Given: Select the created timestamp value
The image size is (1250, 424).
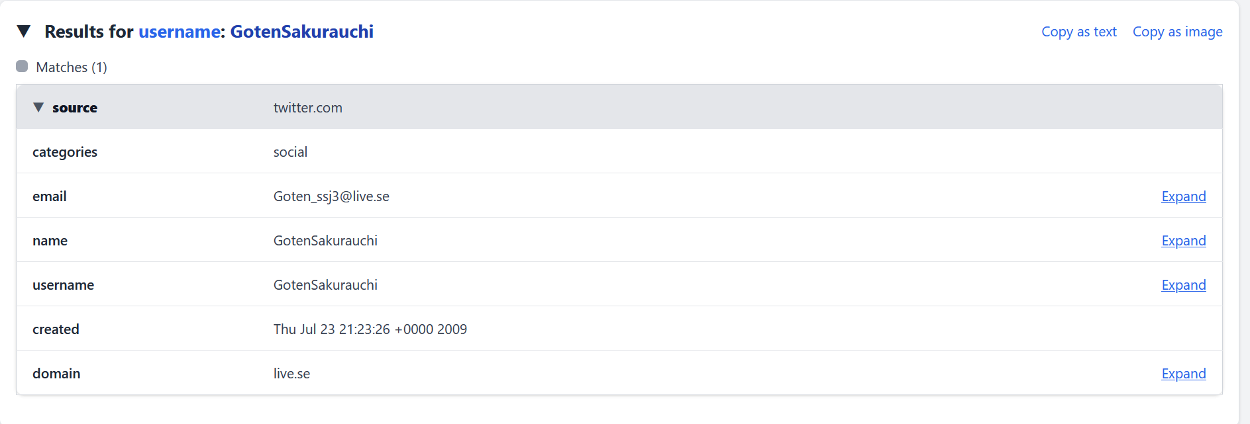Looking at the screenshot, I should coord(370,329).
